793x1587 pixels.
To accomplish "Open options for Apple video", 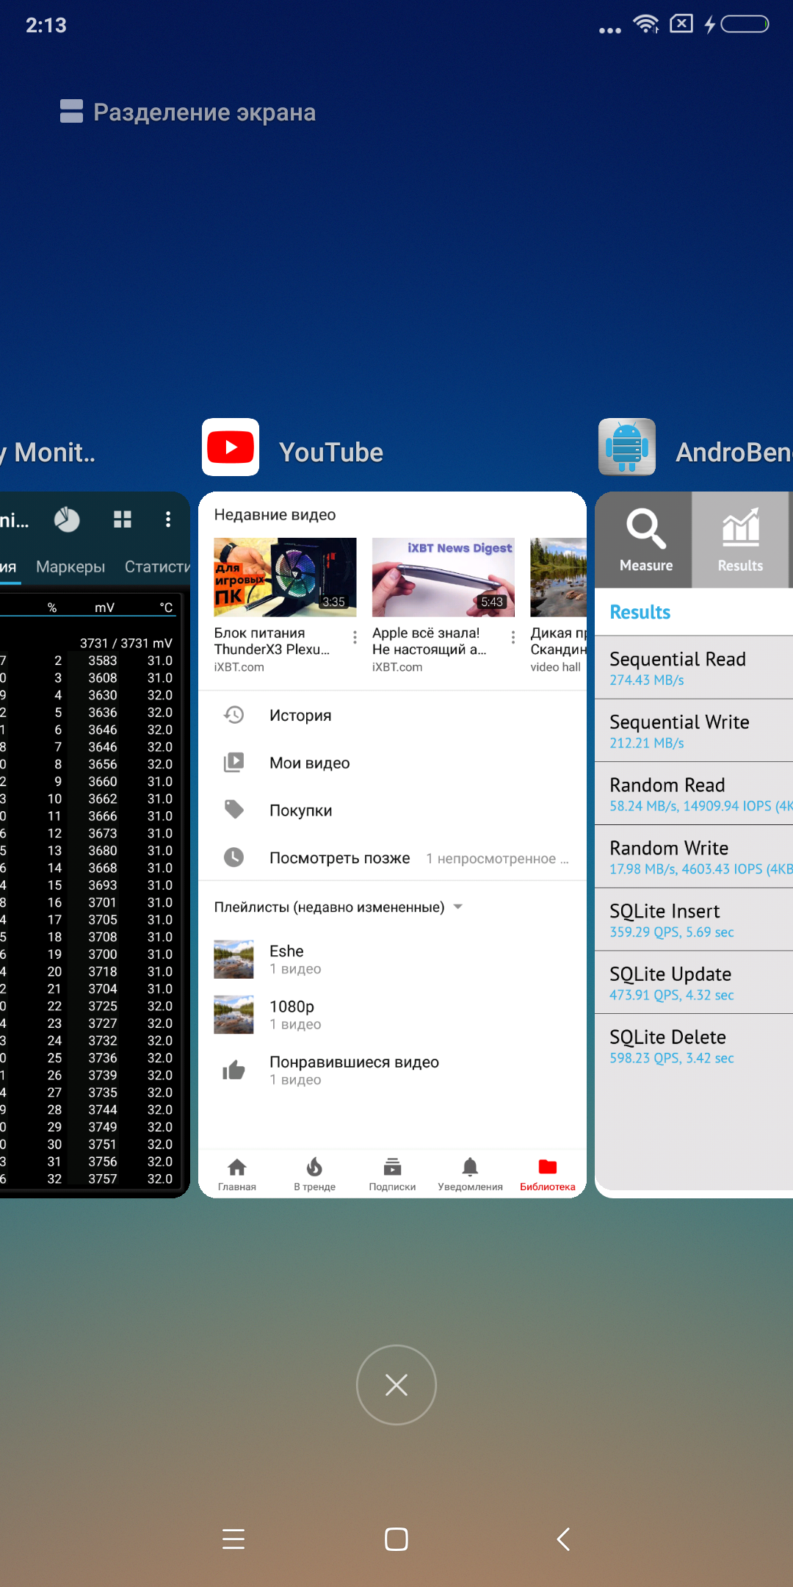I will [x=513, y=637].
